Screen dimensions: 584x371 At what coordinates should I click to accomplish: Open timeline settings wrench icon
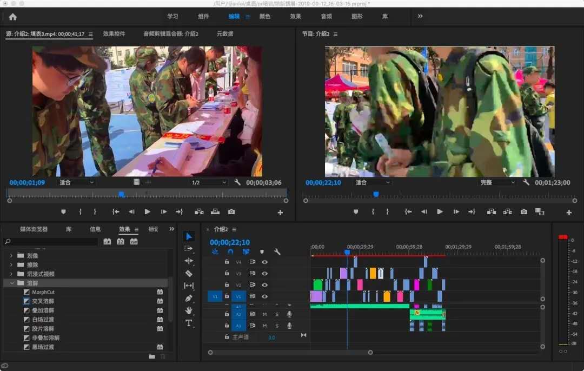tap(277, 251)
